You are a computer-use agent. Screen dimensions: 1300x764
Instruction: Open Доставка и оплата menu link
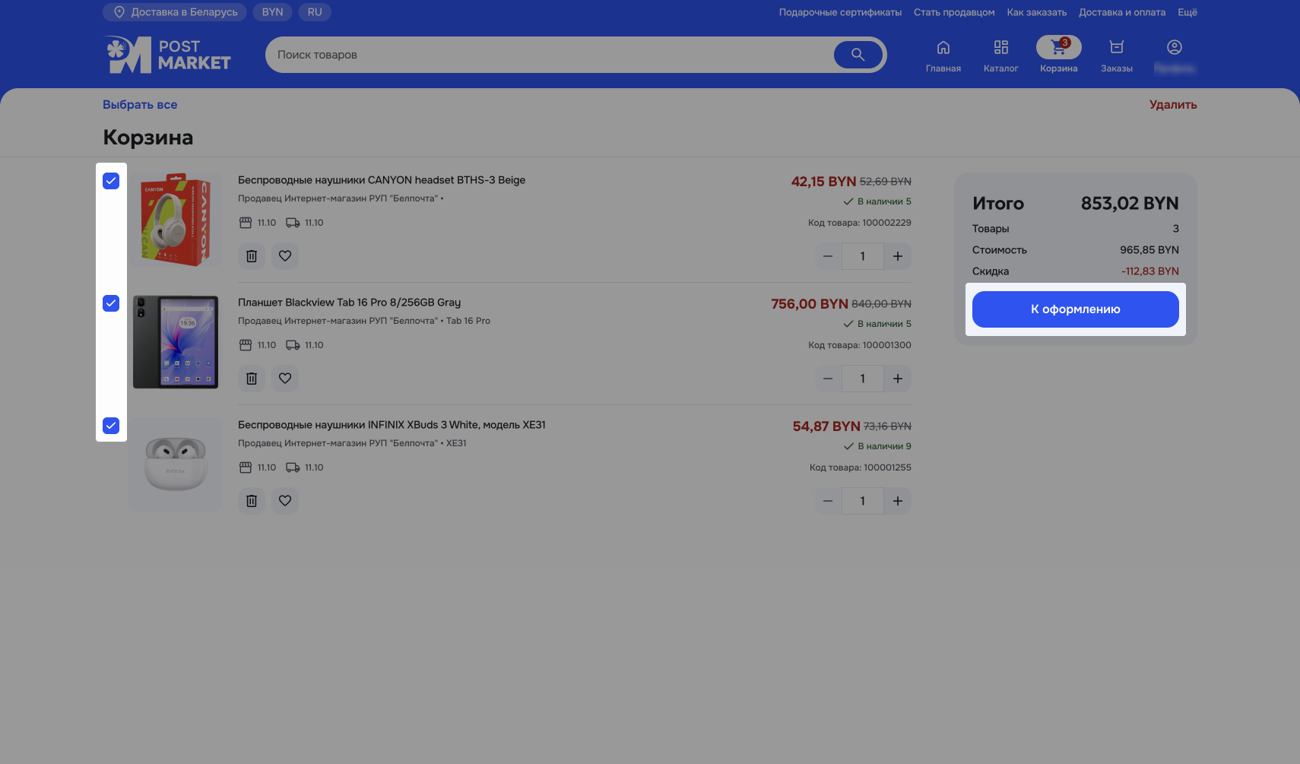click(1121, 12)
